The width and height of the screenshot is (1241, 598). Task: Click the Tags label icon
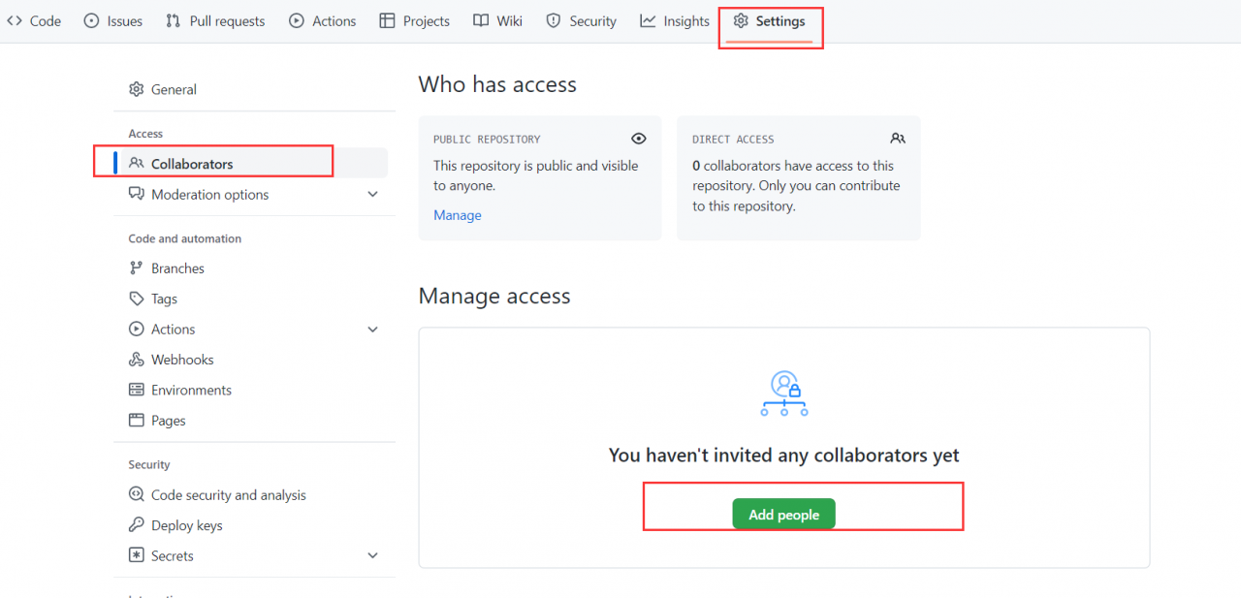[x=136, y=299]
